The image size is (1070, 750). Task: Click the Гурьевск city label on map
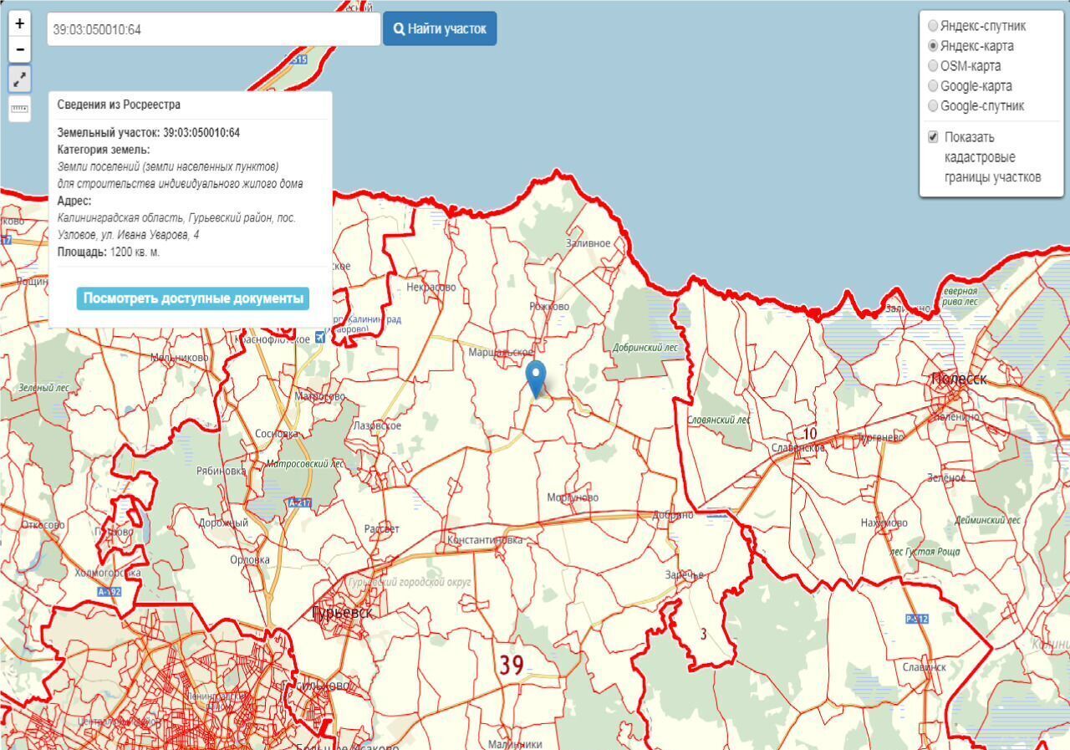(342, 613)
